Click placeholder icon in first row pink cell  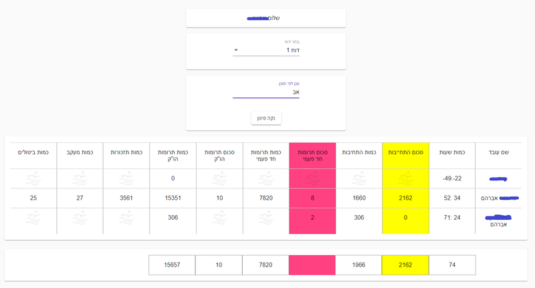tap(312, 178)
